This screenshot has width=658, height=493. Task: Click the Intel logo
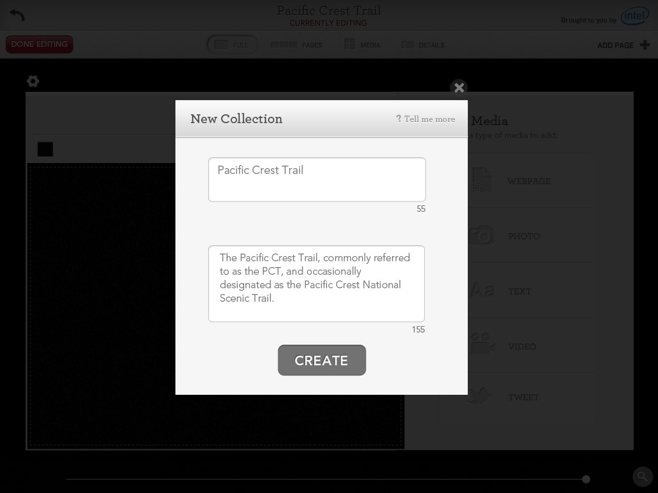pos(635,16)
